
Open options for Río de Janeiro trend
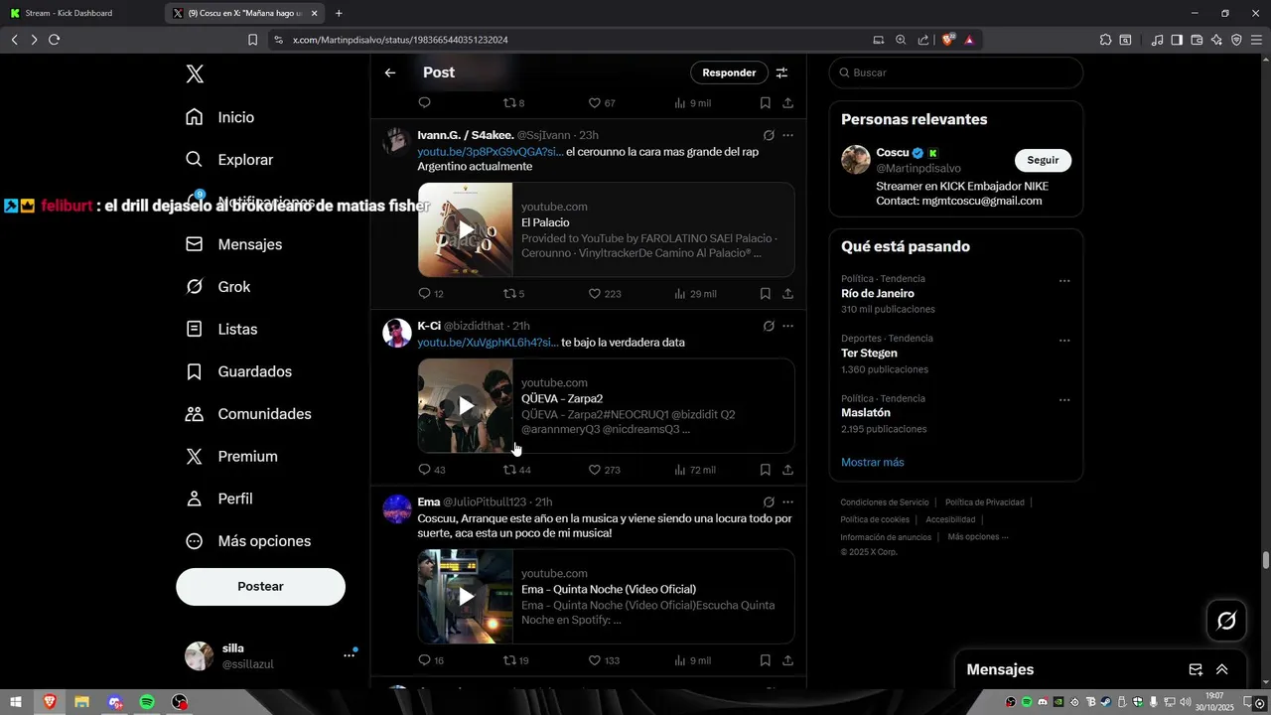pos(1064,281)
